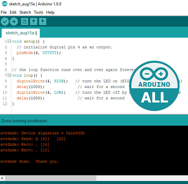Screen dimensions: 188x184
Task: Click 'avrdude done. Thank you.' console line
Action: [29, 161]
